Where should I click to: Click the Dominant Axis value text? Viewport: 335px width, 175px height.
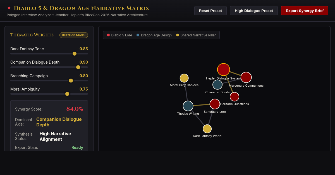59,122
